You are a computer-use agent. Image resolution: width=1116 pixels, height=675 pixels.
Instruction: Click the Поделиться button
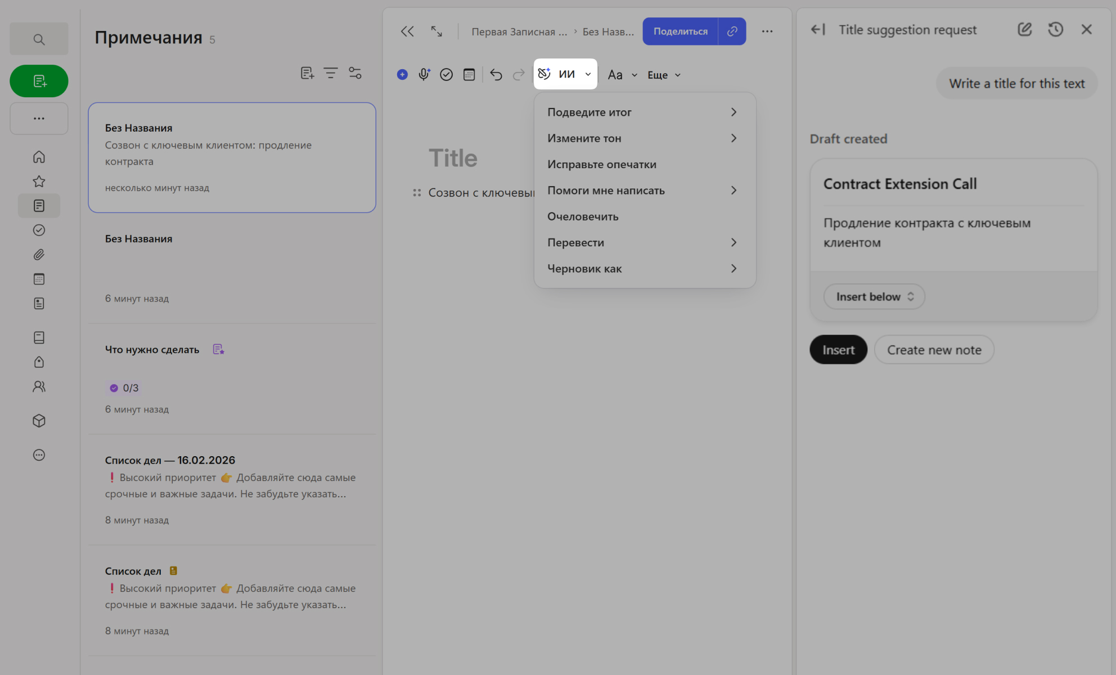679,31
